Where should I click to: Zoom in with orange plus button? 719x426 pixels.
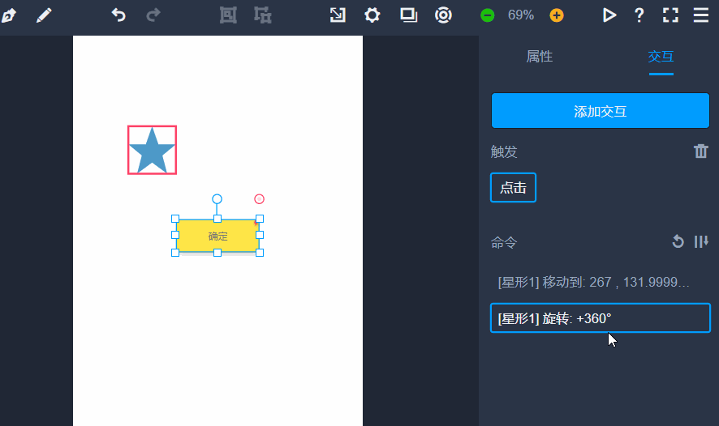pyautogui.click(x=556, y=15)
